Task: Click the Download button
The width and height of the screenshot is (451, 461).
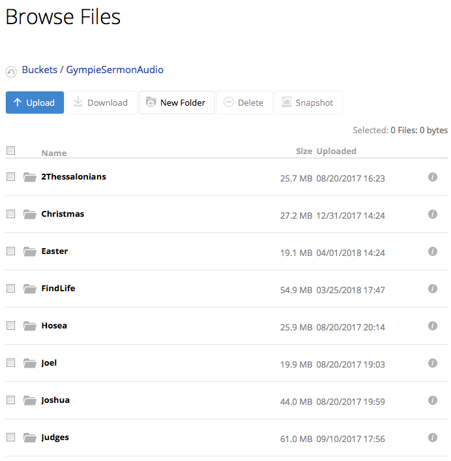Action: pyautogui.click(x=102, y=103)
